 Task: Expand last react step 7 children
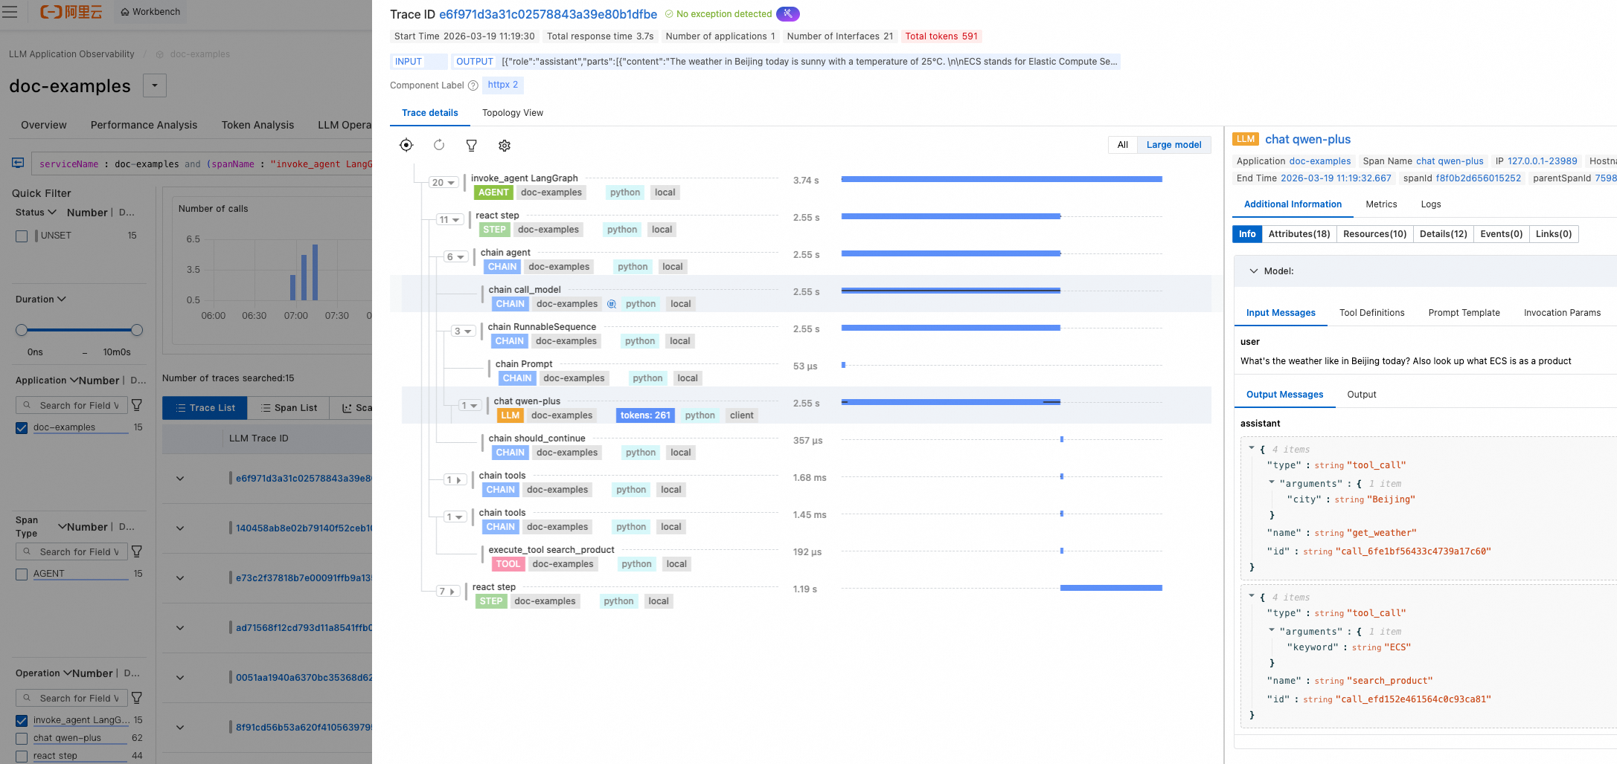[x=447, y=592]
